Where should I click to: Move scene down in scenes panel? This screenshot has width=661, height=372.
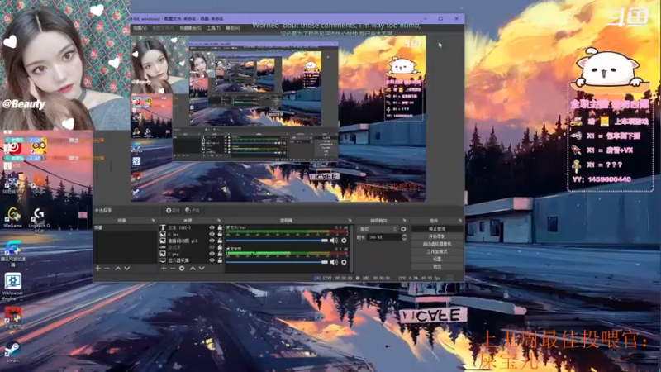coord(127,268)
